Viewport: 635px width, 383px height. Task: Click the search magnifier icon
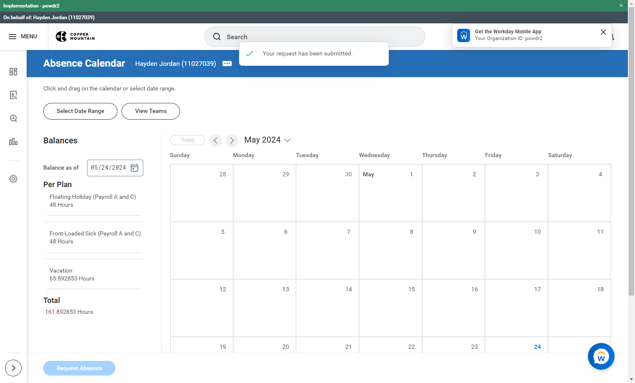tap(217, 37)
